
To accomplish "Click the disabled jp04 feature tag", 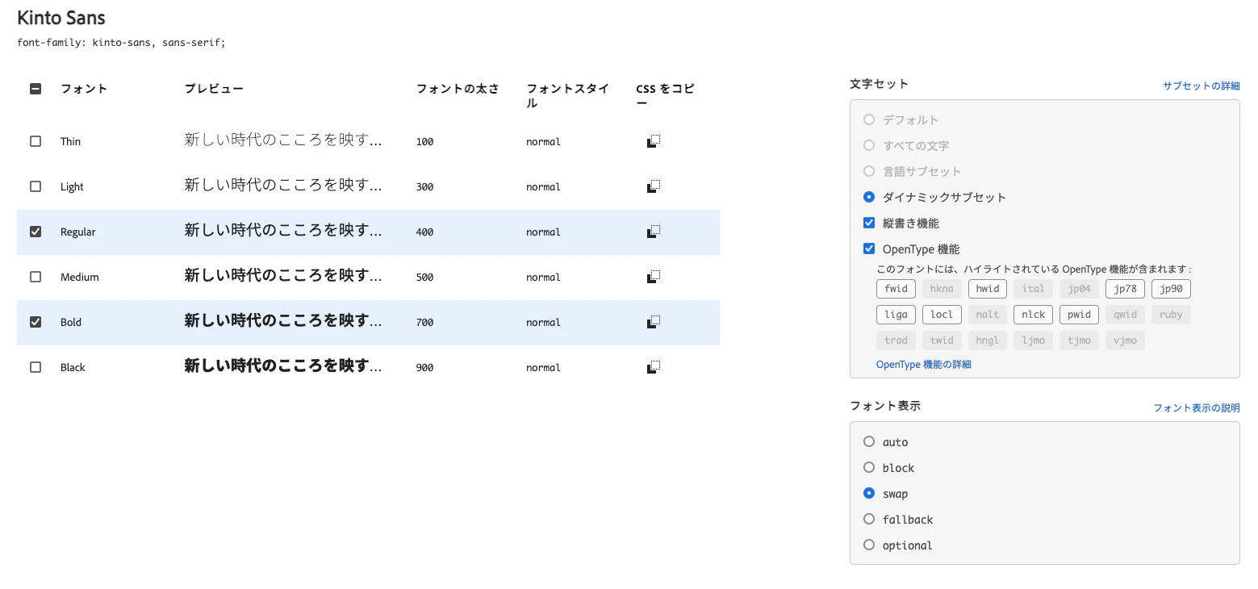I will (1079, 289).
